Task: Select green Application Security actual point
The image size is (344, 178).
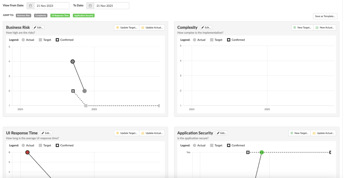Action: [x=261, y=152]
